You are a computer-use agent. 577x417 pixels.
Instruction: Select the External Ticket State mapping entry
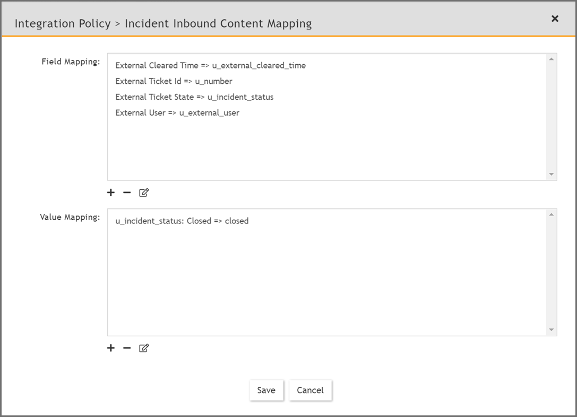coord(194,97)
